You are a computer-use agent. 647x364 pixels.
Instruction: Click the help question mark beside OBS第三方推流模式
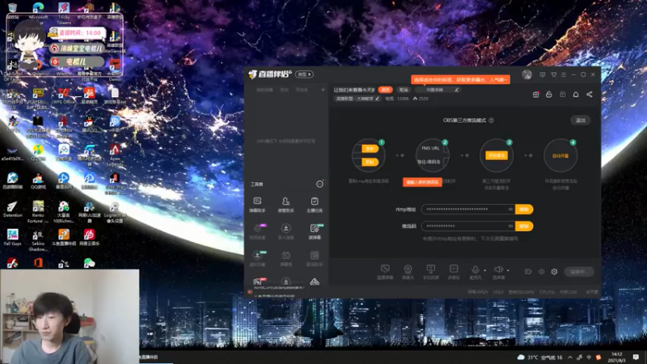pyautogui.click(x=491, y=120)
